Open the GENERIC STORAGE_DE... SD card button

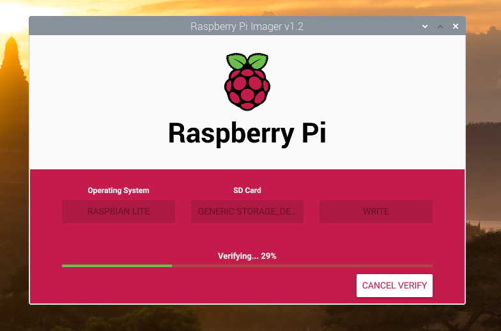coord(247,212)
